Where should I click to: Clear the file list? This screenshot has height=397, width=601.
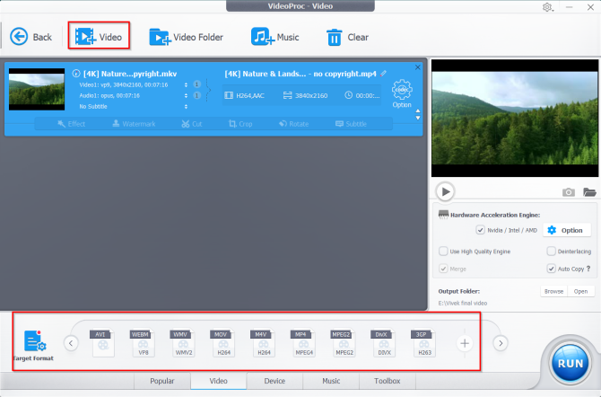tap(347, 37)
